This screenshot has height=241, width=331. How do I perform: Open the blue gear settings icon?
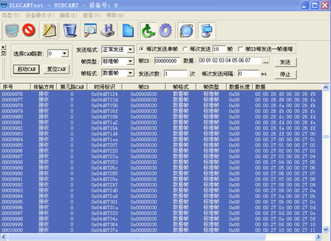point(165,30)
